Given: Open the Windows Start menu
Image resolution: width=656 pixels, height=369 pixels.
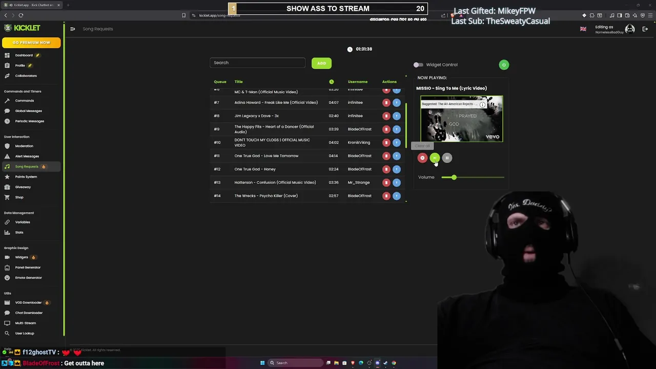Looking at the screenshot, I should (262, 363).
